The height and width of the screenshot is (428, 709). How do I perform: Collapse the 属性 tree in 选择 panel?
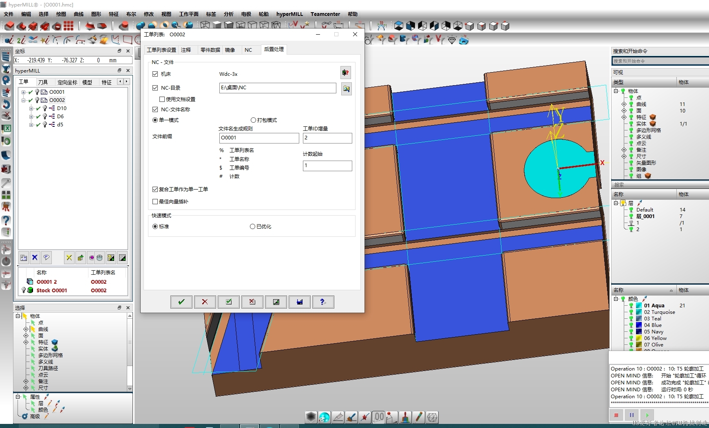pyautogui.click(x=18, y=397)
